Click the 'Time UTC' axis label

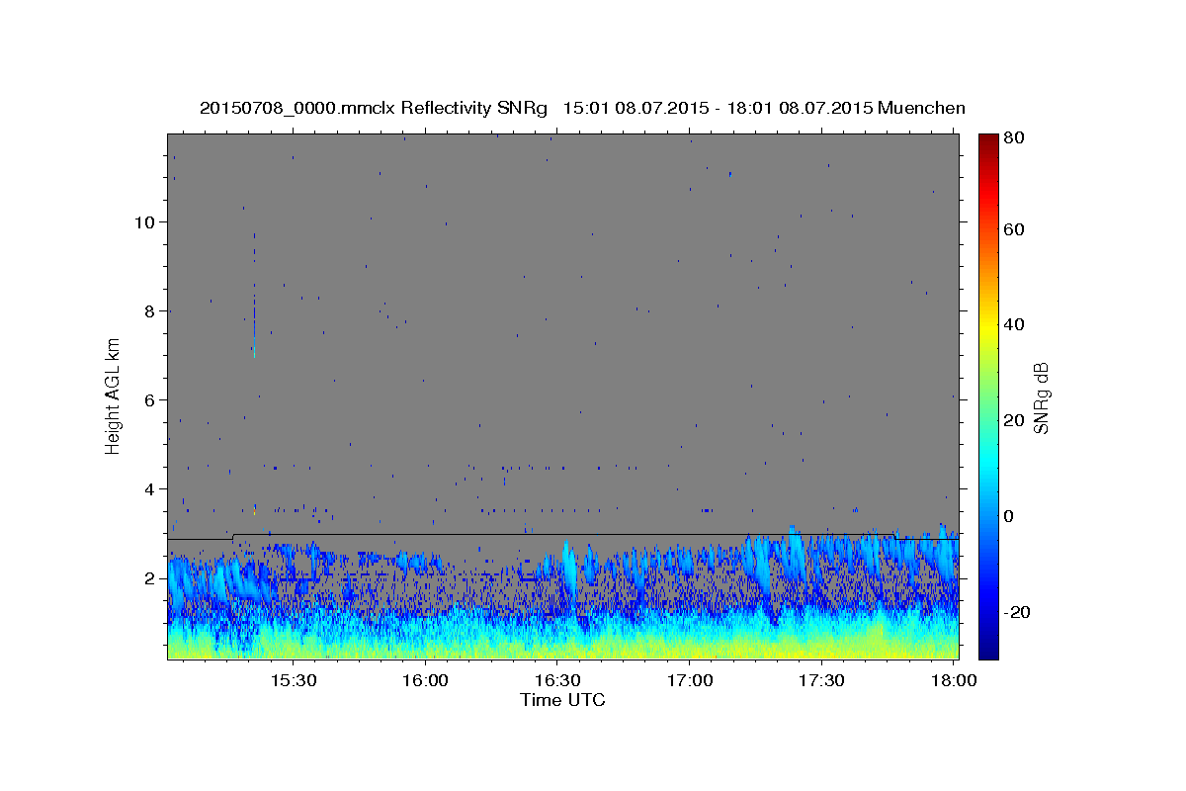[562, 701]
